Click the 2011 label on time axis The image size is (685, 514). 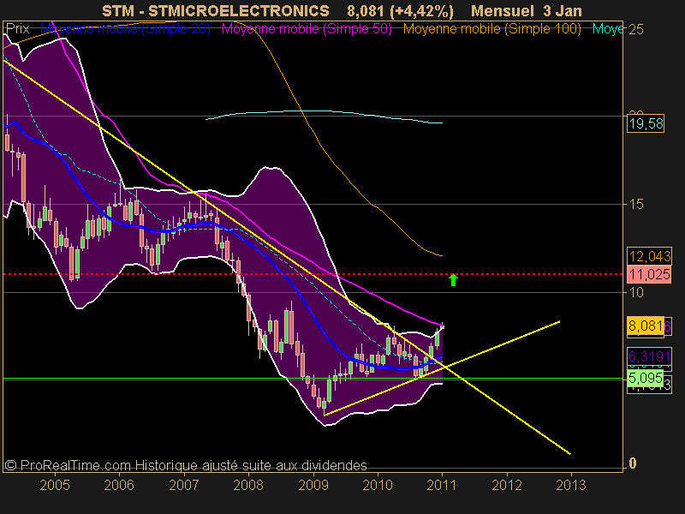[x=442, y=485]
